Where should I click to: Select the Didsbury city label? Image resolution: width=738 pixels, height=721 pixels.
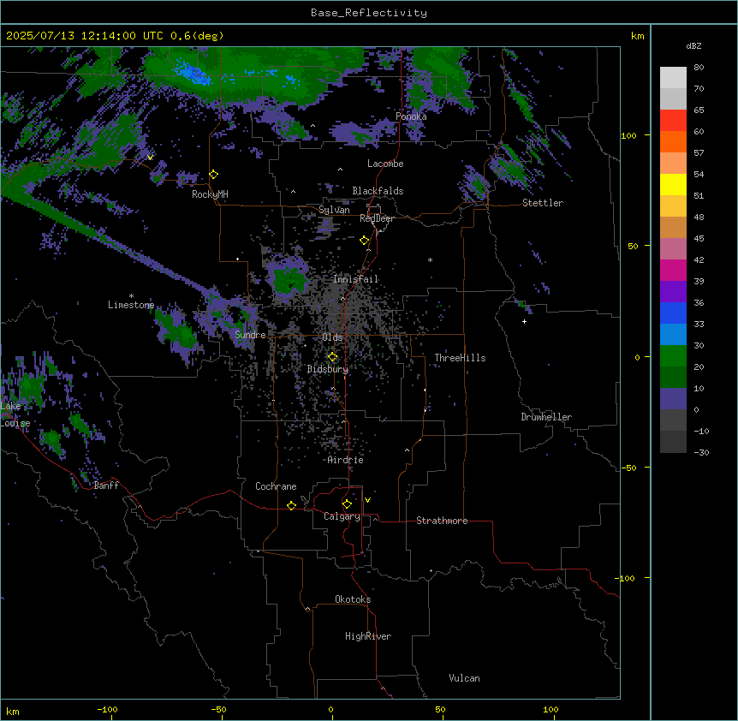point(328,369)
